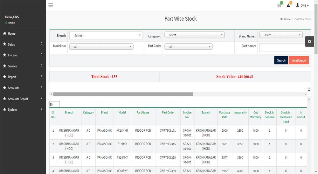Screen dimensions: 318x174
Task: Open the mail envelope notifications icon
Action: [x=279, y=5]
